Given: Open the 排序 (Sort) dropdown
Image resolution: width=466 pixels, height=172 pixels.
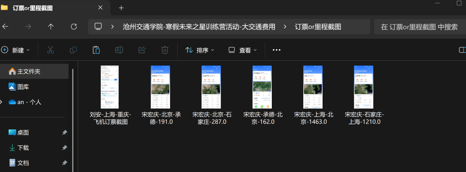Looking at the screenshot, I should pyautogui.click(x=200, y=50).
